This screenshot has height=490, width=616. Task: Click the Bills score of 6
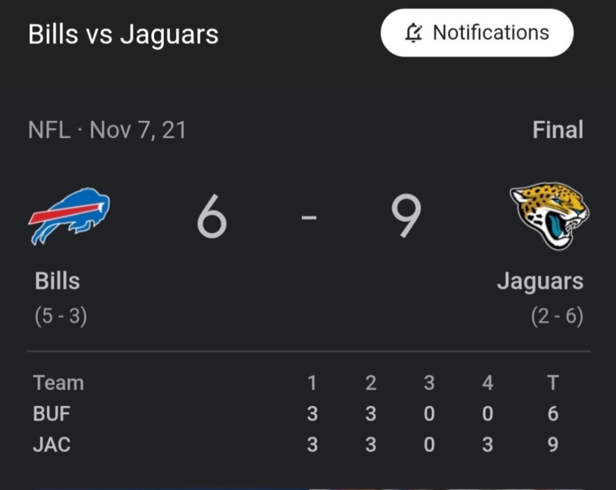coord(212,216)
